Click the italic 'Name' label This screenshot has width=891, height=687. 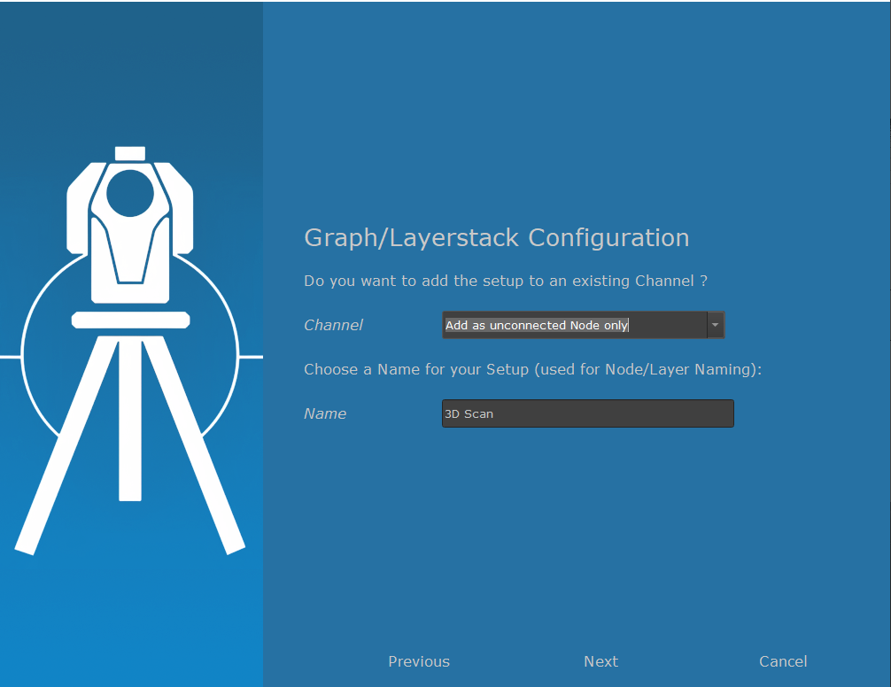click(x=325, y=413)
